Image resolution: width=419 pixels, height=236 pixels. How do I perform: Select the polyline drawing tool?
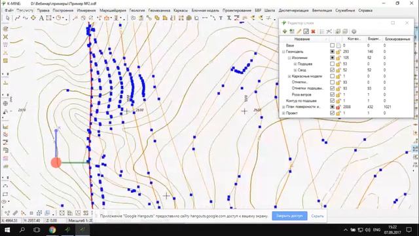pos(18,18)
